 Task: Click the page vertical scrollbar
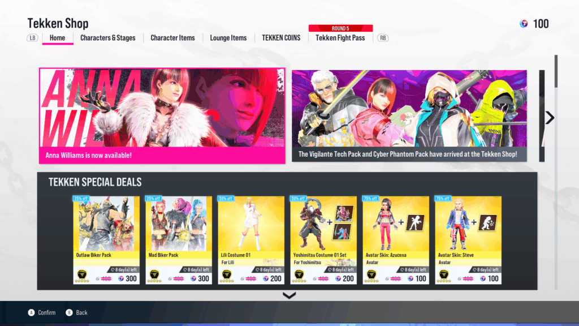click(556, 172)
